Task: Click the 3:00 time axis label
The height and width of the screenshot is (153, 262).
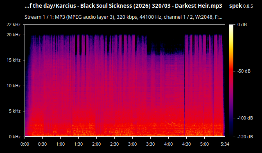Action: pyautogui.click(x=132, y=144)
